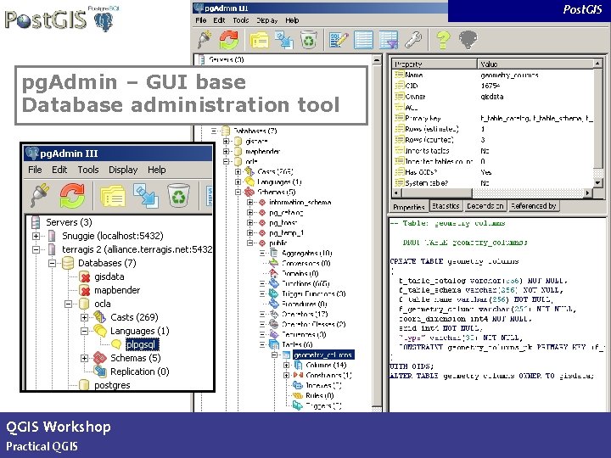Expand the Snuggie (localhost:5432) server in inset

tap(36, 236)
